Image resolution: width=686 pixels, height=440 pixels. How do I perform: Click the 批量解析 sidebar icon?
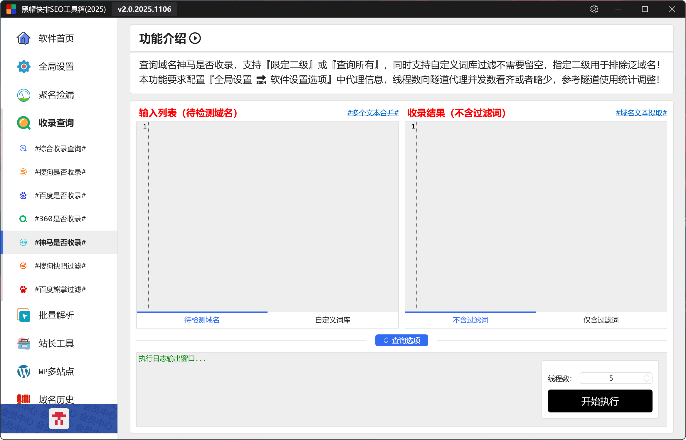coord(23,315)
